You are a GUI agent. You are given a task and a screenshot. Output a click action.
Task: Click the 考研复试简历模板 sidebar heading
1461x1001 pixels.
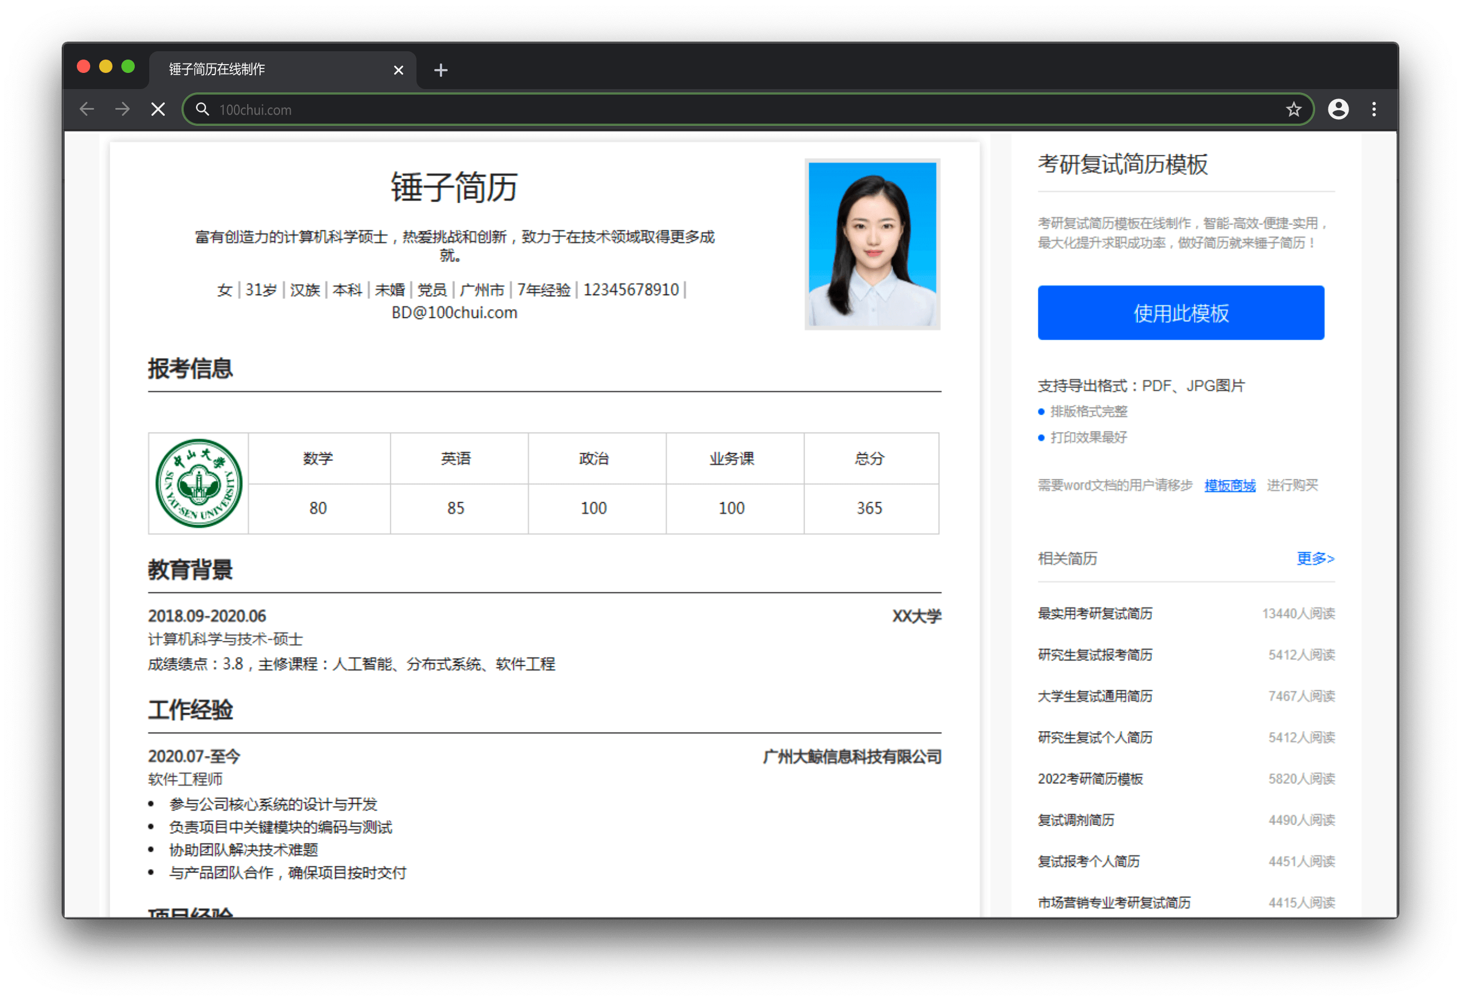click(1123, 164)
